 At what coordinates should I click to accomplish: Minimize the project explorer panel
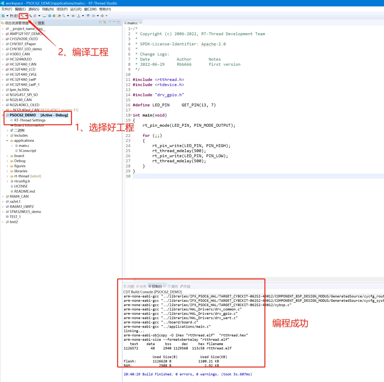[x=114, y=22]
